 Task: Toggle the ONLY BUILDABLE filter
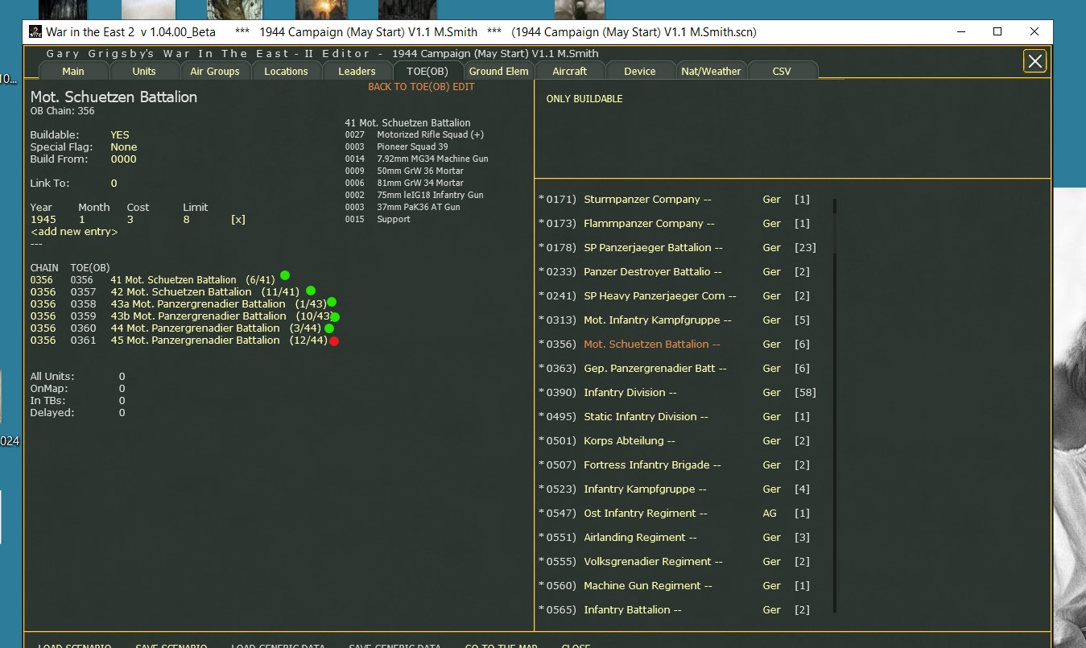(584, 99)
